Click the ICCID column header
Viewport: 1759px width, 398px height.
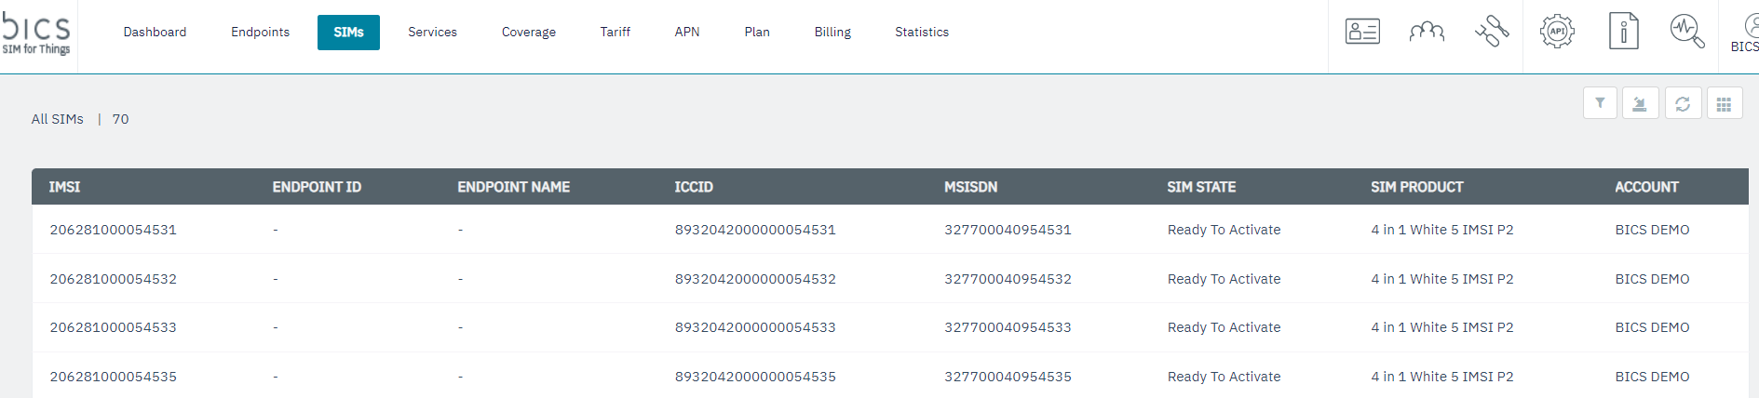coord(694,187)
